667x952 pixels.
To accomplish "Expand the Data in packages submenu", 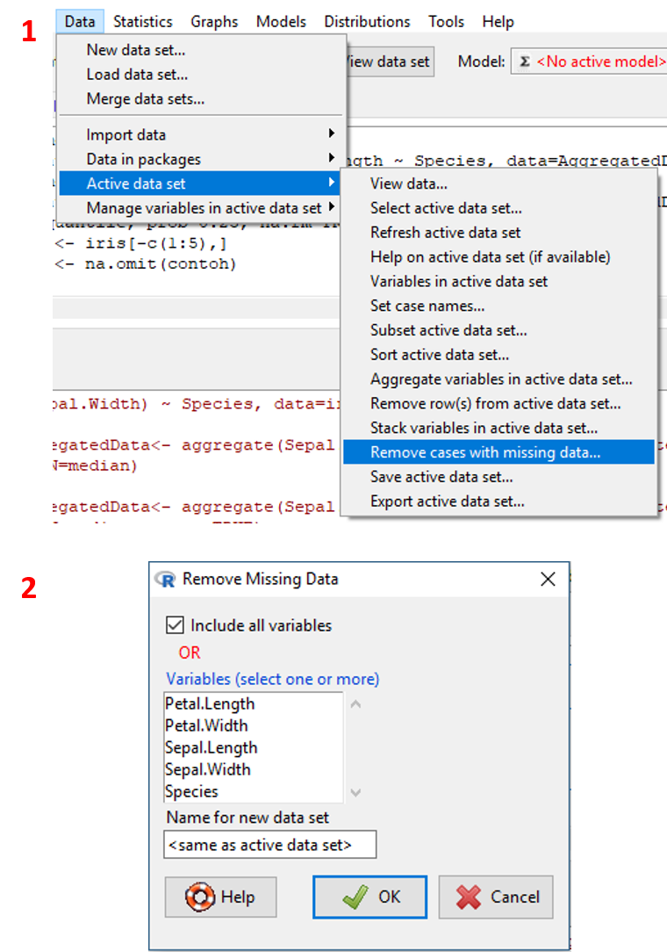I will click(x=143, y=159).
